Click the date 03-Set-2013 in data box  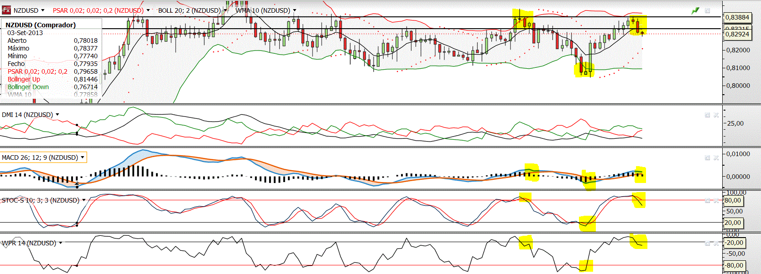pos(25,33)
